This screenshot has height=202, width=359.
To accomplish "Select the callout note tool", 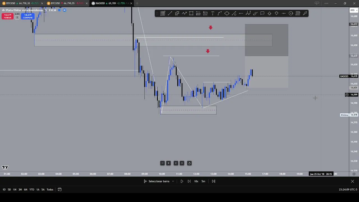I will 262,13.
